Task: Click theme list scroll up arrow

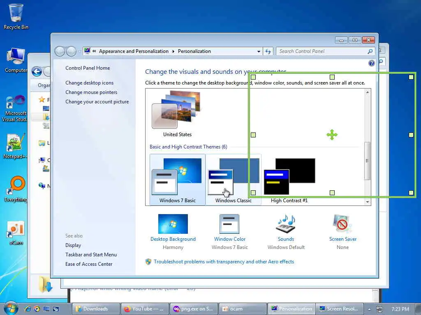Action: (x=368, y=92)
